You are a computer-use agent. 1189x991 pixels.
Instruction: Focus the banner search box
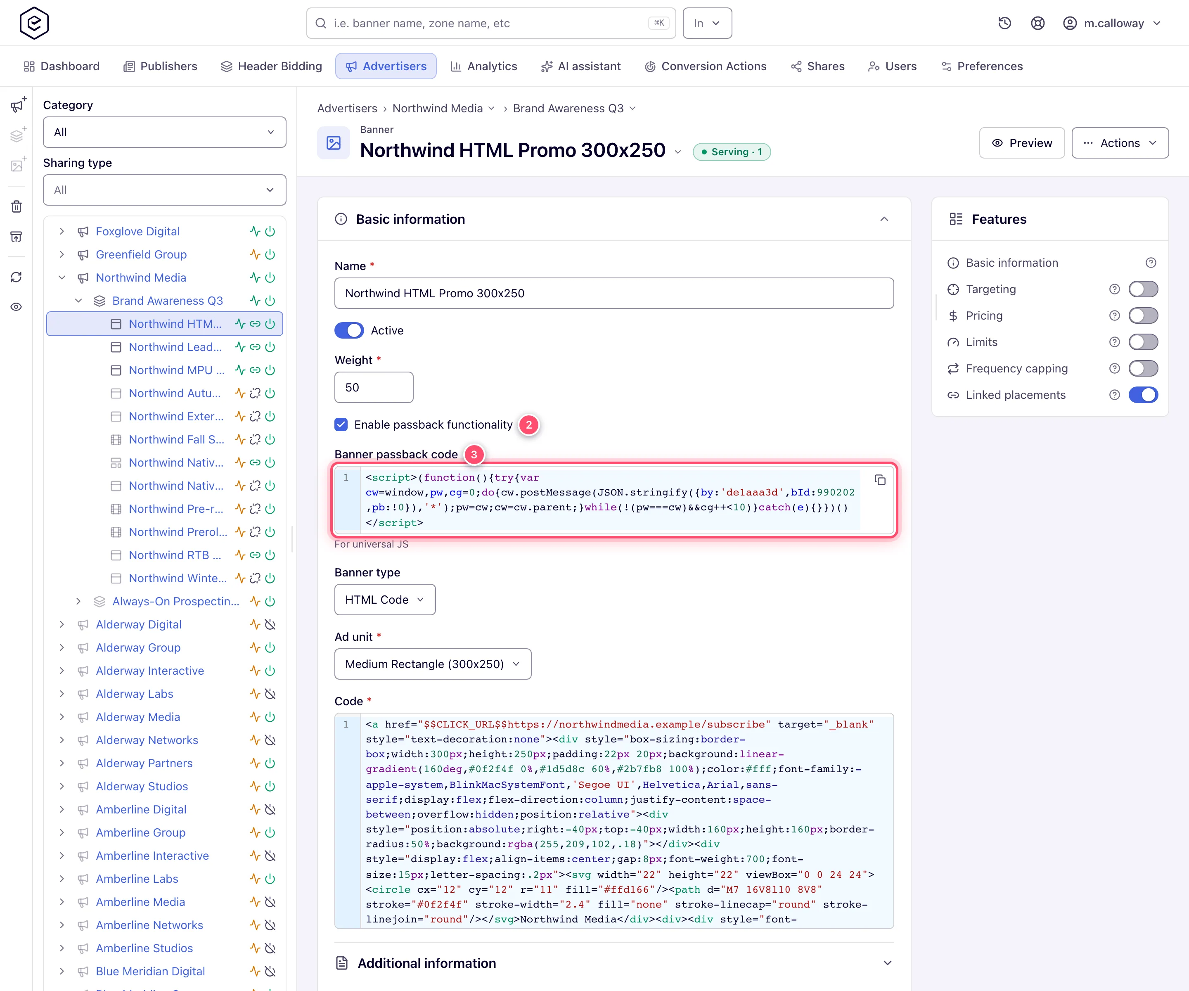490,23
